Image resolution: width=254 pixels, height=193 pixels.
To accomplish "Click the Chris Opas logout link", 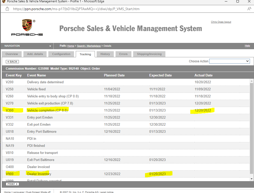I will (221, 22).
